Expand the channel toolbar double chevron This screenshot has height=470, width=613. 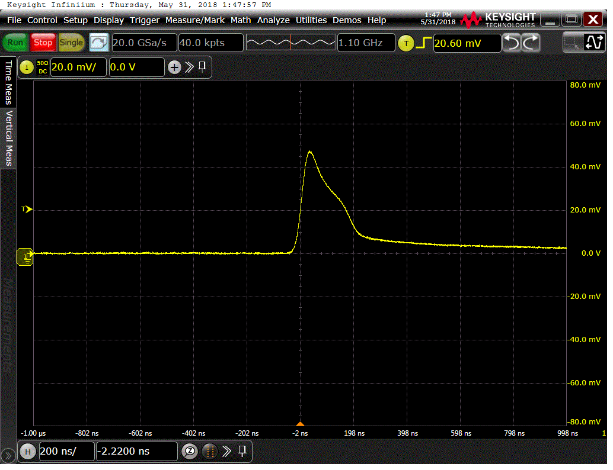click(189, 67)
